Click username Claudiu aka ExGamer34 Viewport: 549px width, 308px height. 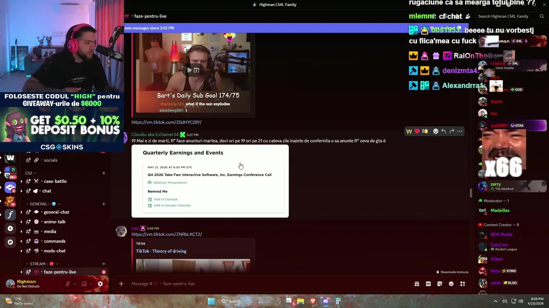tap(155, 135)
